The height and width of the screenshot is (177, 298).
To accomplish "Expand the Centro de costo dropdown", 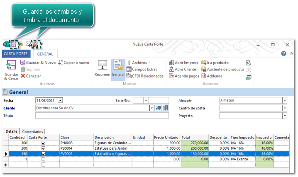I will 284,108.
